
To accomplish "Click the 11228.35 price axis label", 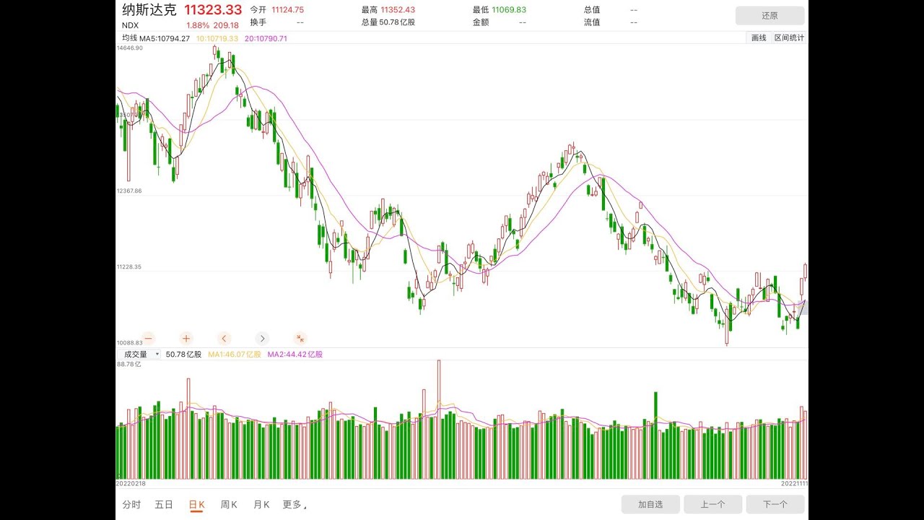I will point(129,266).
